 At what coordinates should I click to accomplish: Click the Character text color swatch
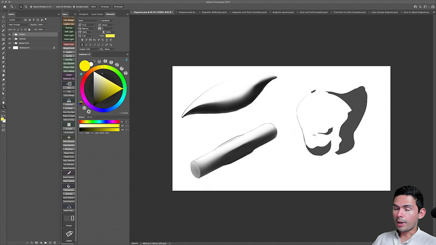pyautogui.click(x=110, y=35)
